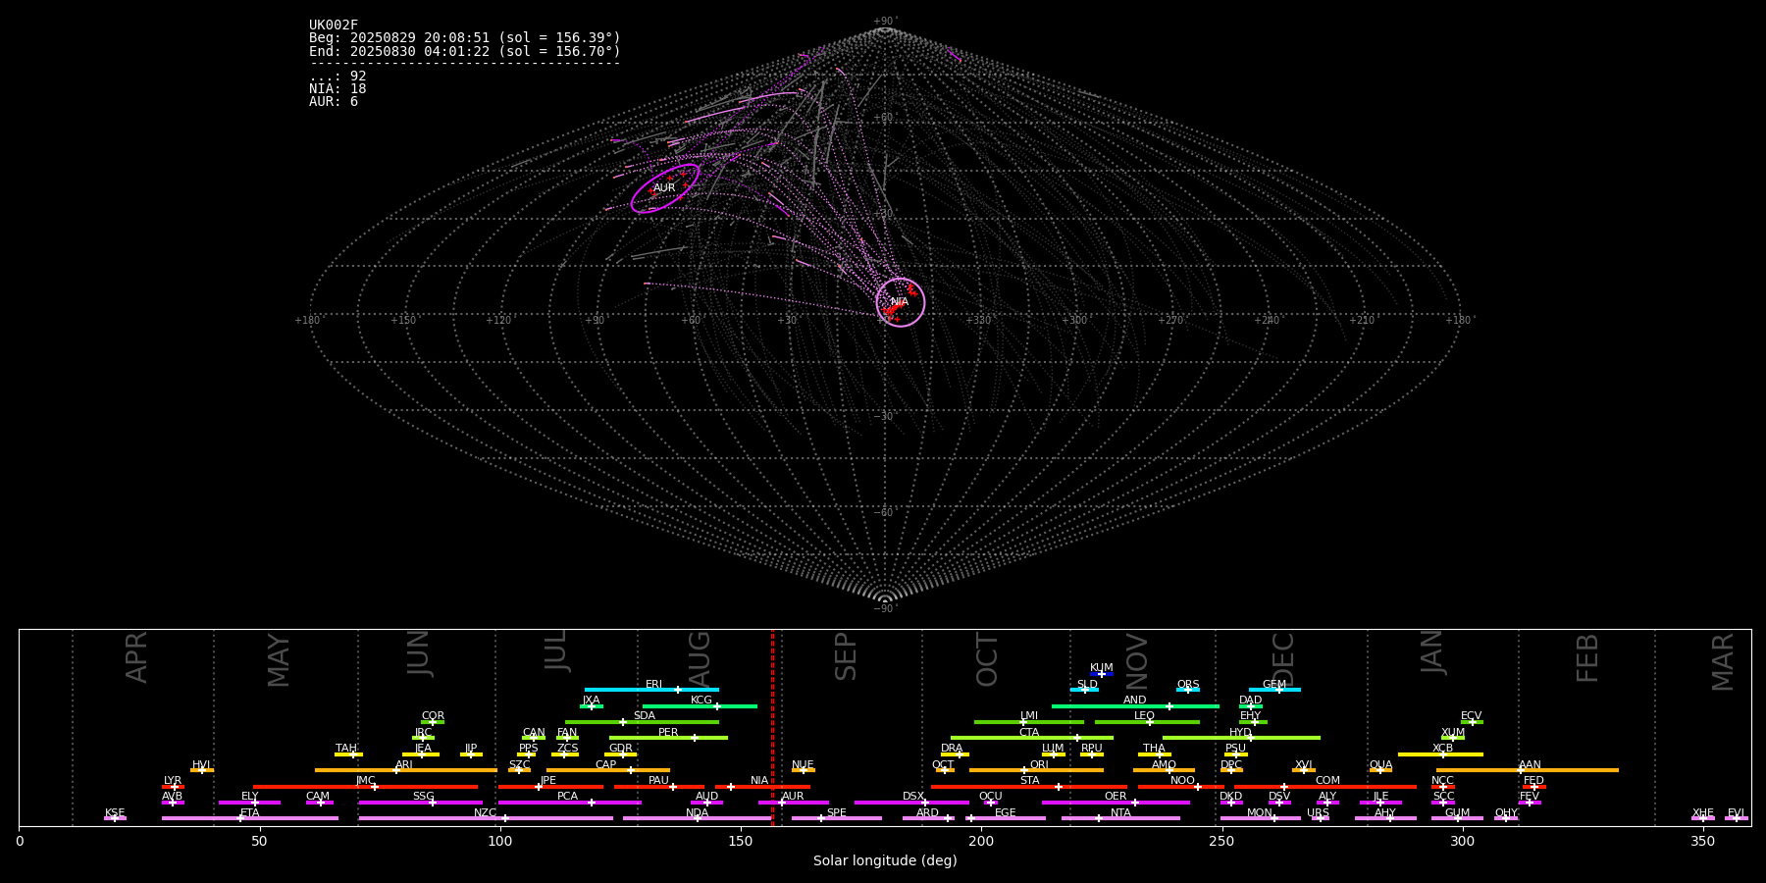Click the sporadic count '...: 92' line

338,77
